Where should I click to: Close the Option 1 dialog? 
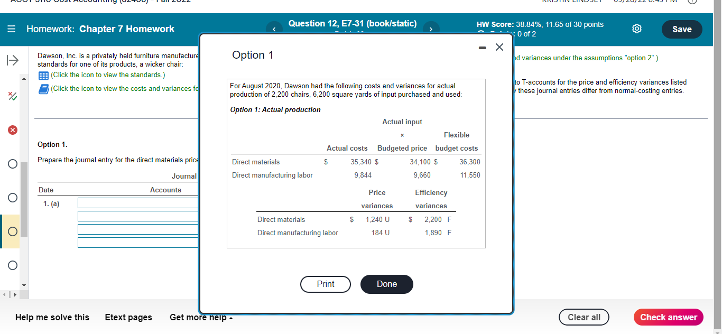[x=499, y=47]
